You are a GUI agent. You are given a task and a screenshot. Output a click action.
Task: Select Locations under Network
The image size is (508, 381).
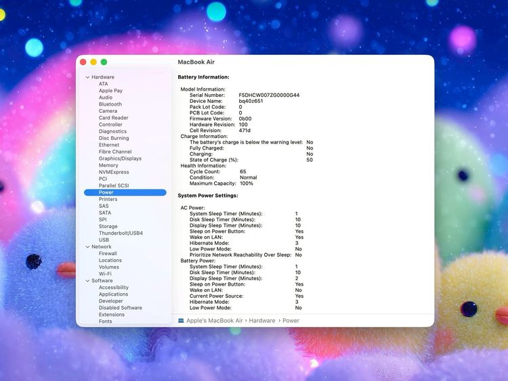pos(110,261)
